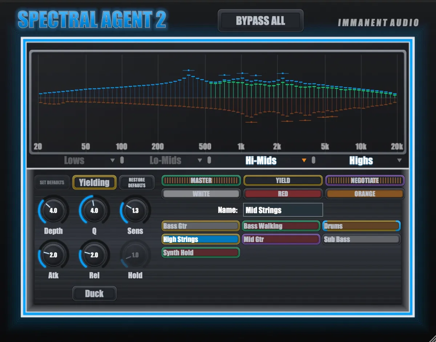This screenshot has height=342, width=436.
Task: Click the "5k" frequency label
Action: tap(325, 146)
